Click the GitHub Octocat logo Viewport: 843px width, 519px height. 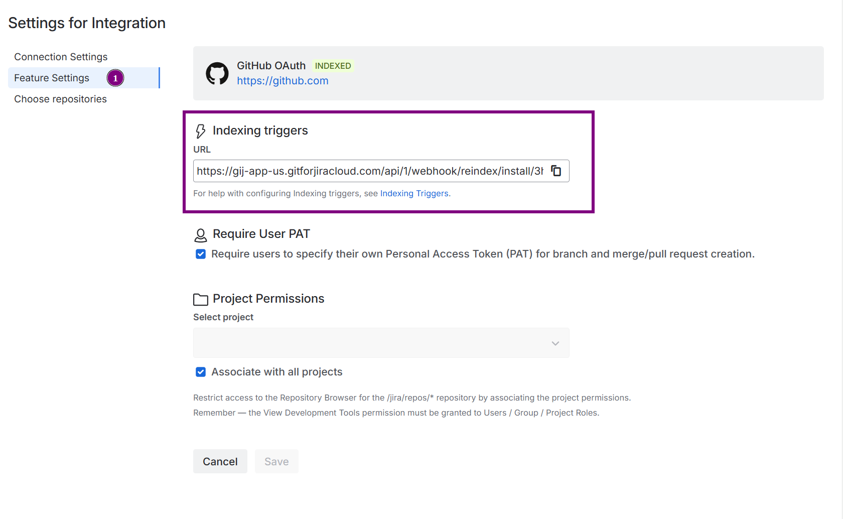coord(217,73)
